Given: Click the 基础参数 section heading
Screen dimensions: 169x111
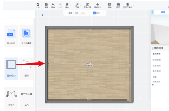Looking at the screenshot, I should (156, 54).
